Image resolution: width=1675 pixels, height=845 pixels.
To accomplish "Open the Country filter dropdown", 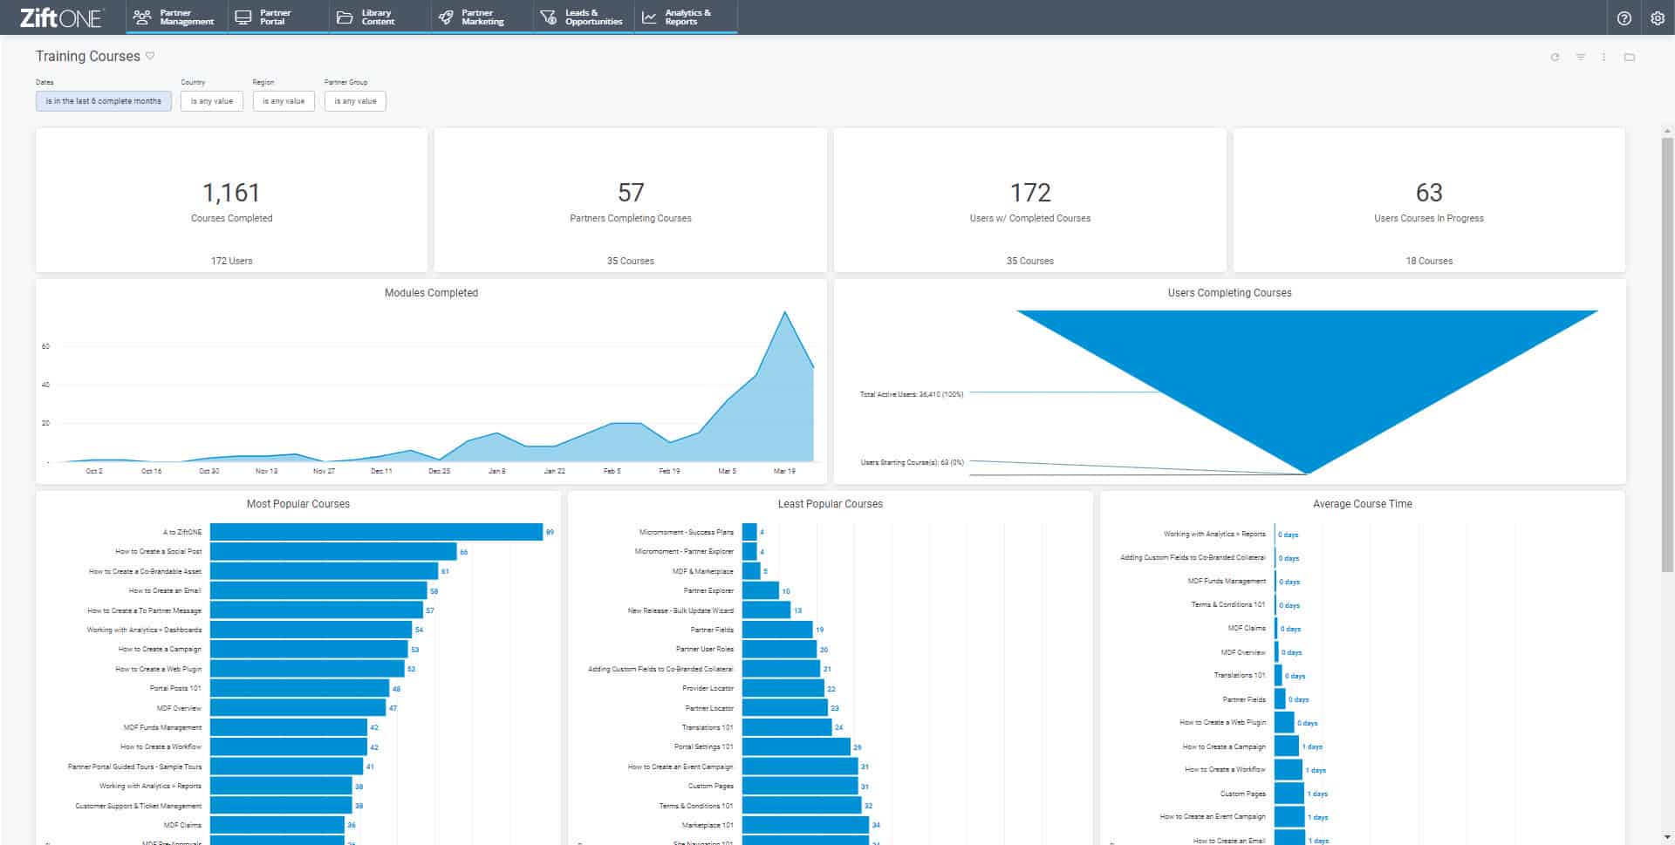I will point(212,101).
